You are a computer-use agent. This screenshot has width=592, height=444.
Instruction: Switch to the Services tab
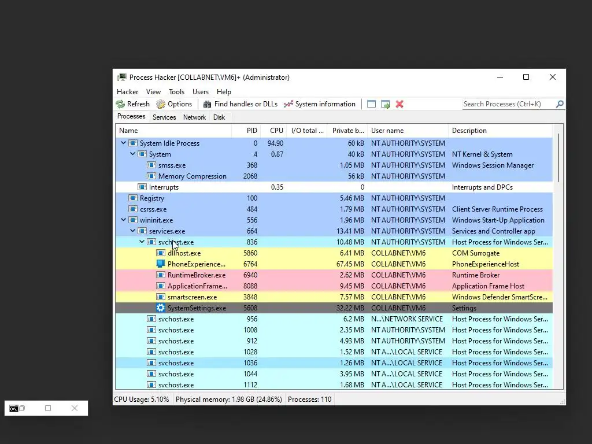tap(164, 117)
